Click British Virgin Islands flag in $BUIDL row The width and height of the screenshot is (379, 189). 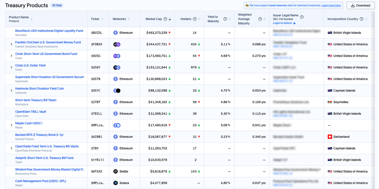[x=330, y=33]
